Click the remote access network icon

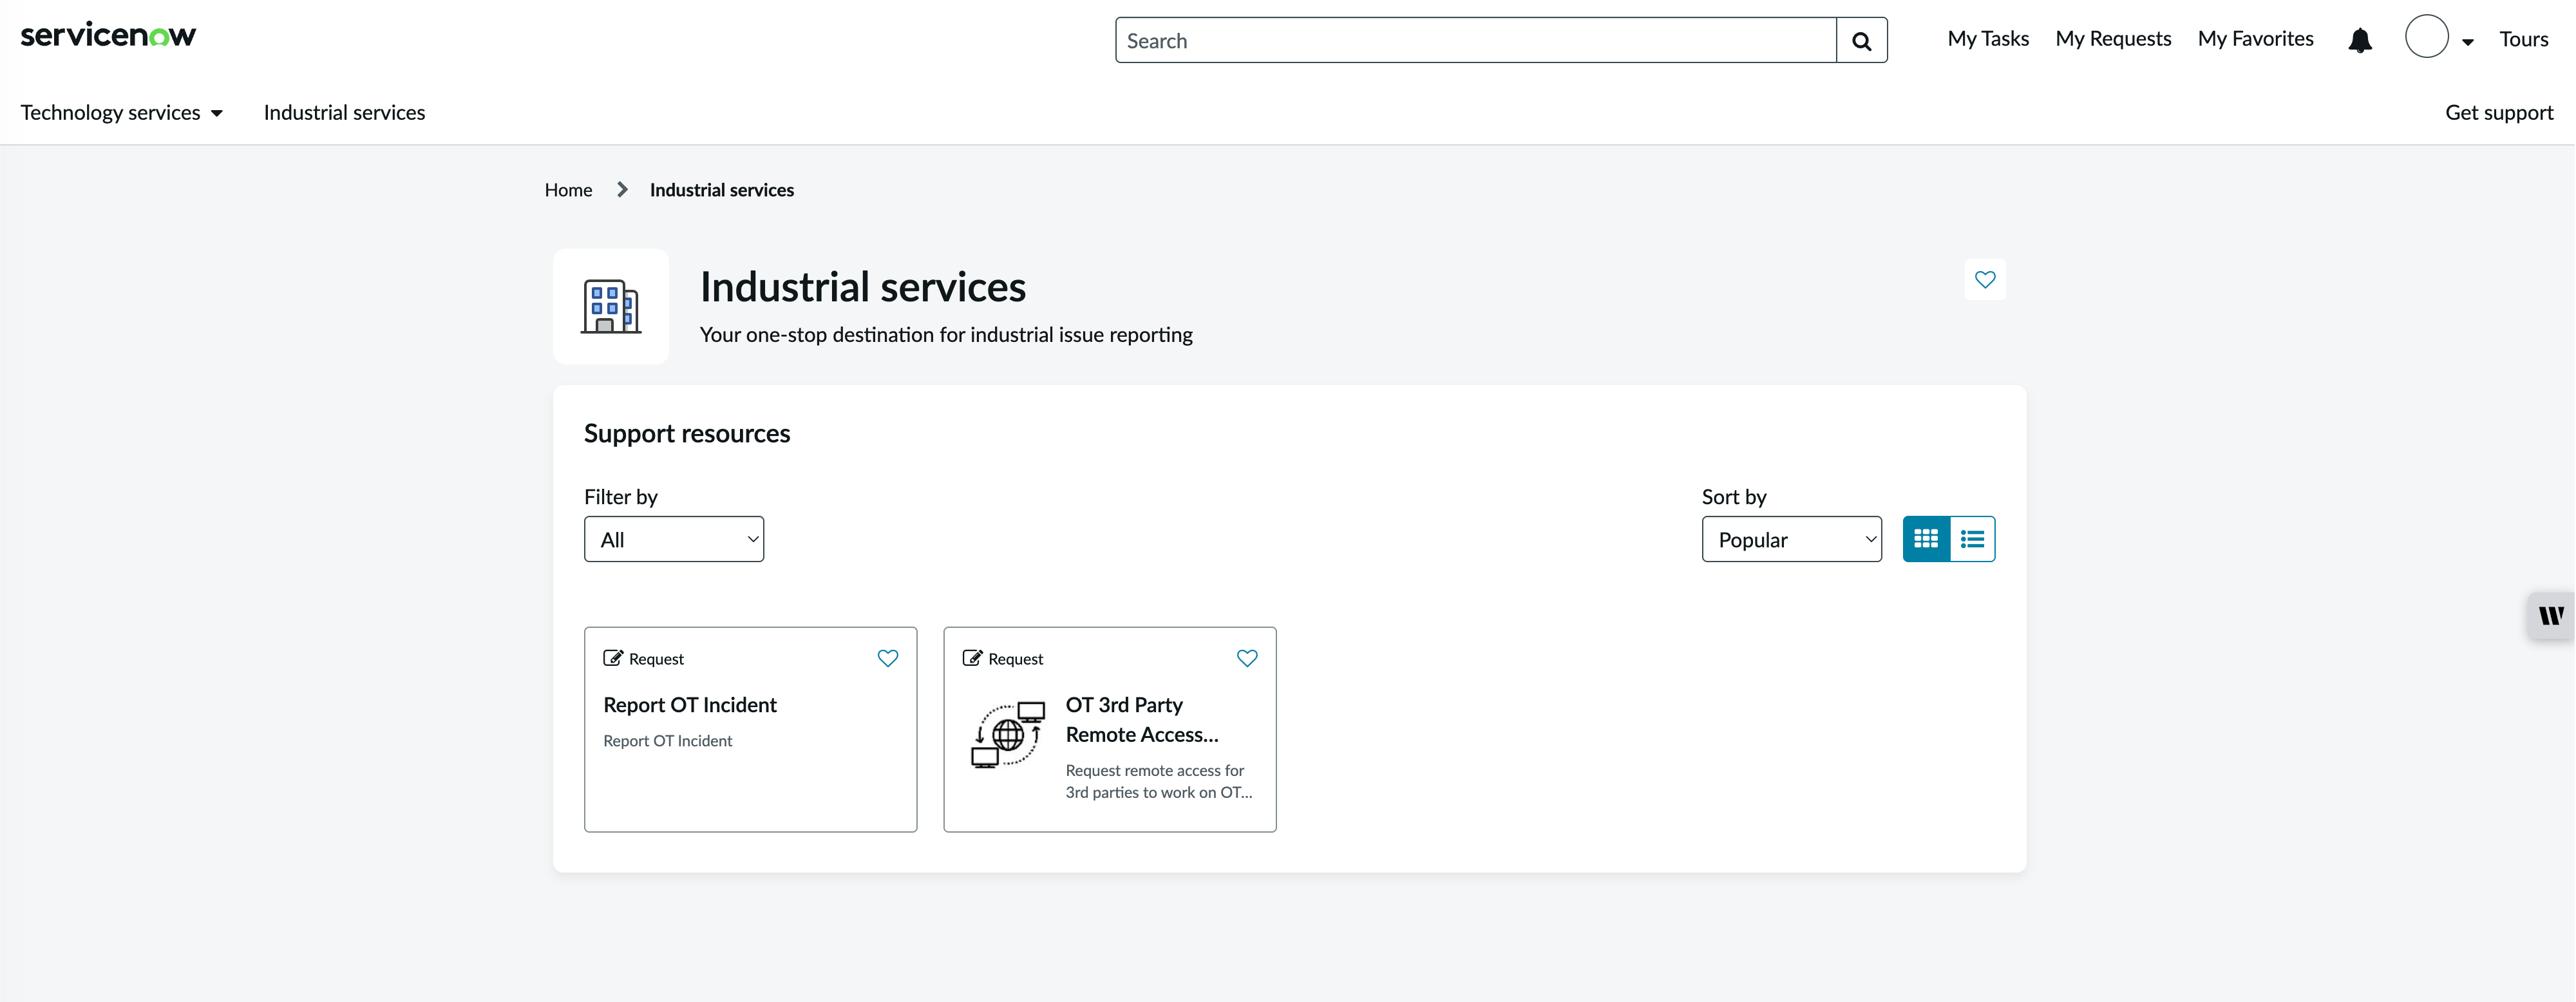coord(1007,735)
